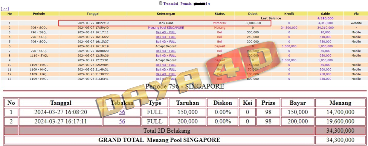
Task: Open Beli 4D - FULL link at 16:15:37
Action: click(x=166, y=42)
